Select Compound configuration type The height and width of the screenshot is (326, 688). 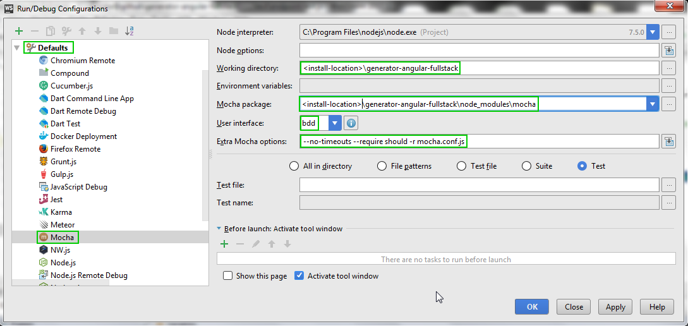pyautogui.click(x=69, y=73)
